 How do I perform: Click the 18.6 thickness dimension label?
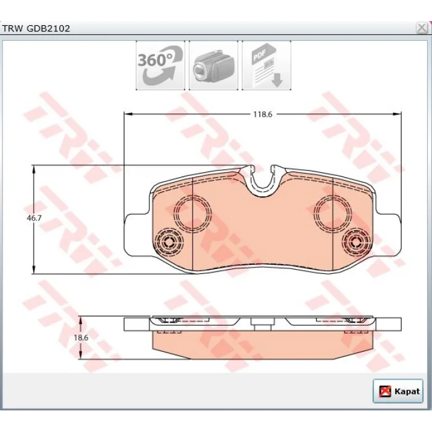coord(81,338)
